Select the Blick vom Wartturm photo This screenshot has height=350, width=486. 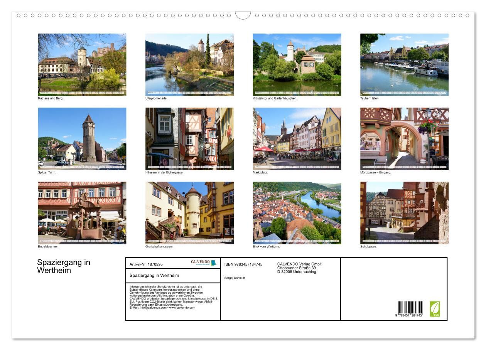[297, 213]
